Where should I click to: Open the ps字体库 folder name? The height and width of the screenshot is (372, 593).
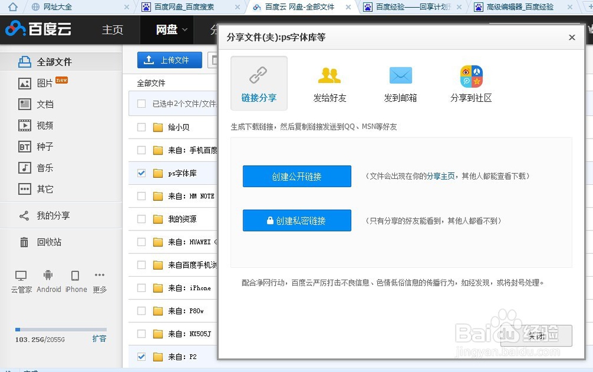182,173
